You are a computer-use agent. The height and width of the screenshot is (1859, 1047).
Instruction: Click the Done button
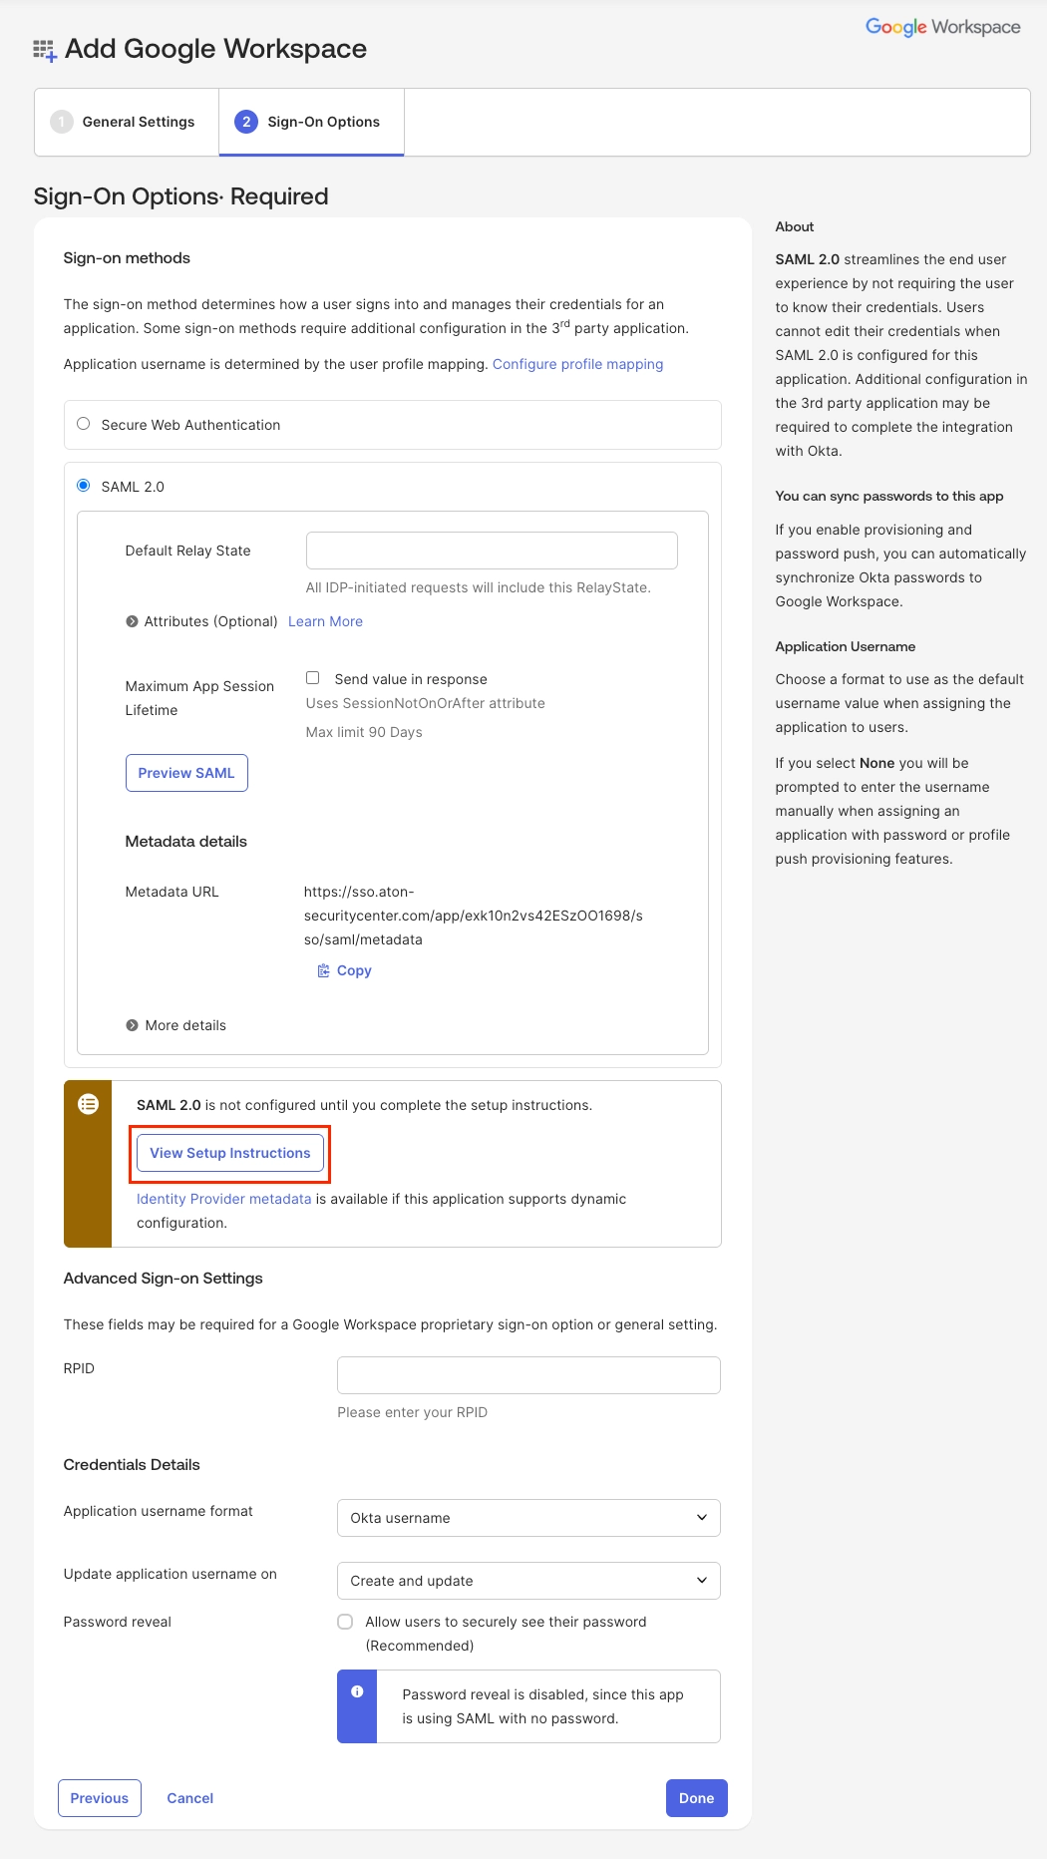[x=697, y=1798]
